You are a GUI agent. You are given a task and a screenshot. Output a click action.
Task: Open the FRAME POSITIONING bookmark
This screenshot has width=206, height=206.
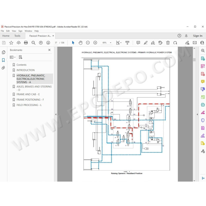(x=30, y=100)
